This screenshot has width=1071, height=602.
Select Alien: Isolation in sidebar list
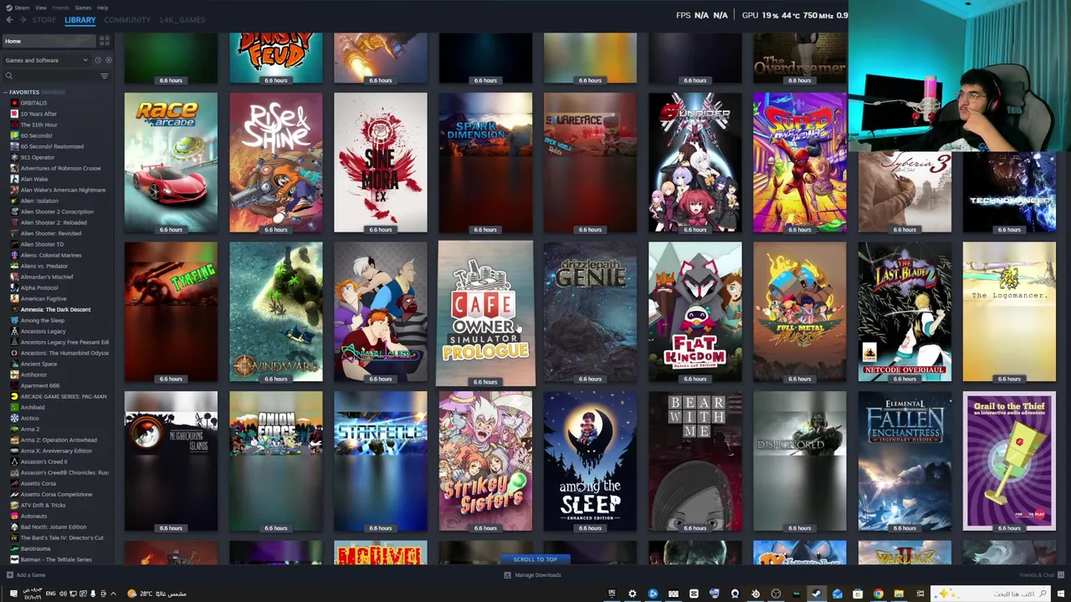click(x=39, y=201)
